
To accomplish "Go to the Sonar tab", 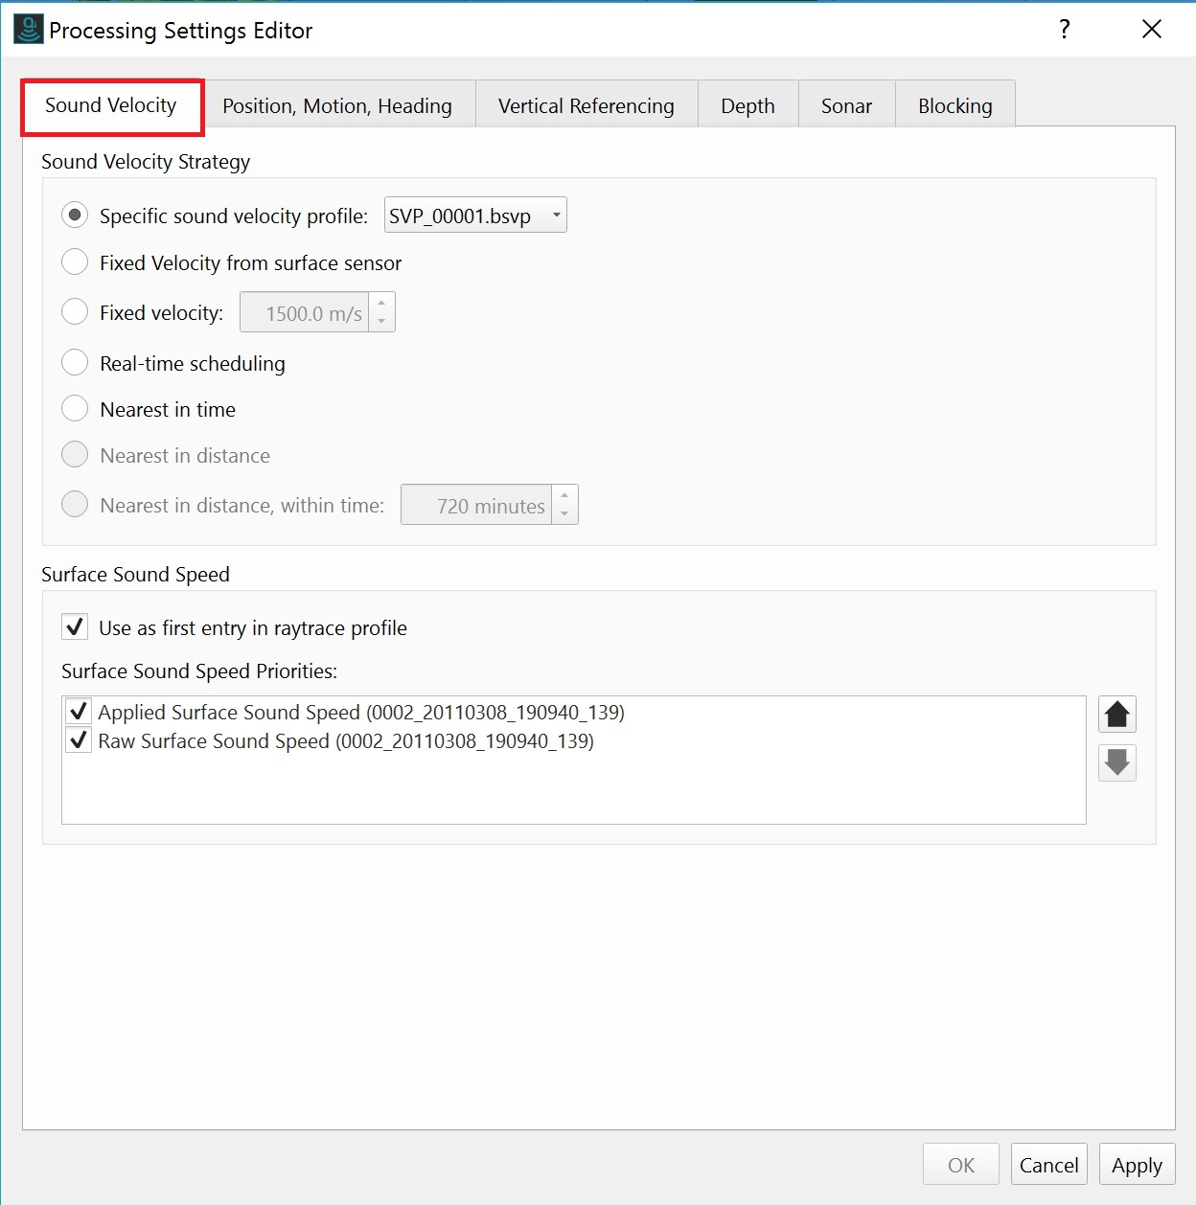I will [846, 105].
